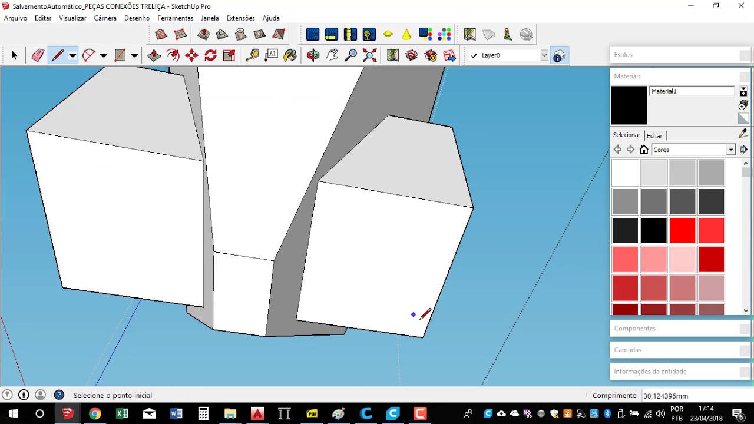Image resolution: width=754 pixels, height=424 pixels.
Task: Pick the Tape Measure tool
Action: pyautogui.click(x=252, y=55)
